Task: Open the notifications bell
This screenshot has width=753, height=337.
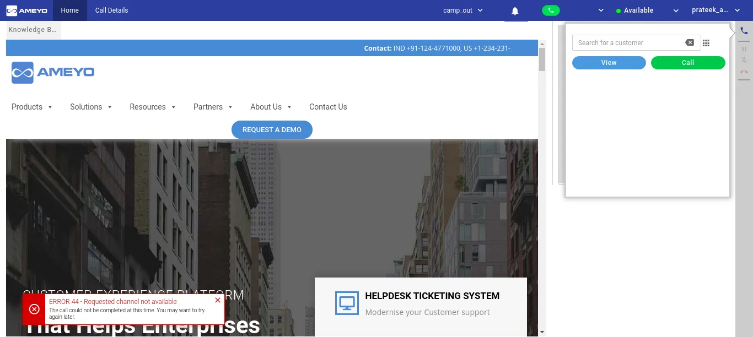Action: pyautogui.click(x=515, y=10)
